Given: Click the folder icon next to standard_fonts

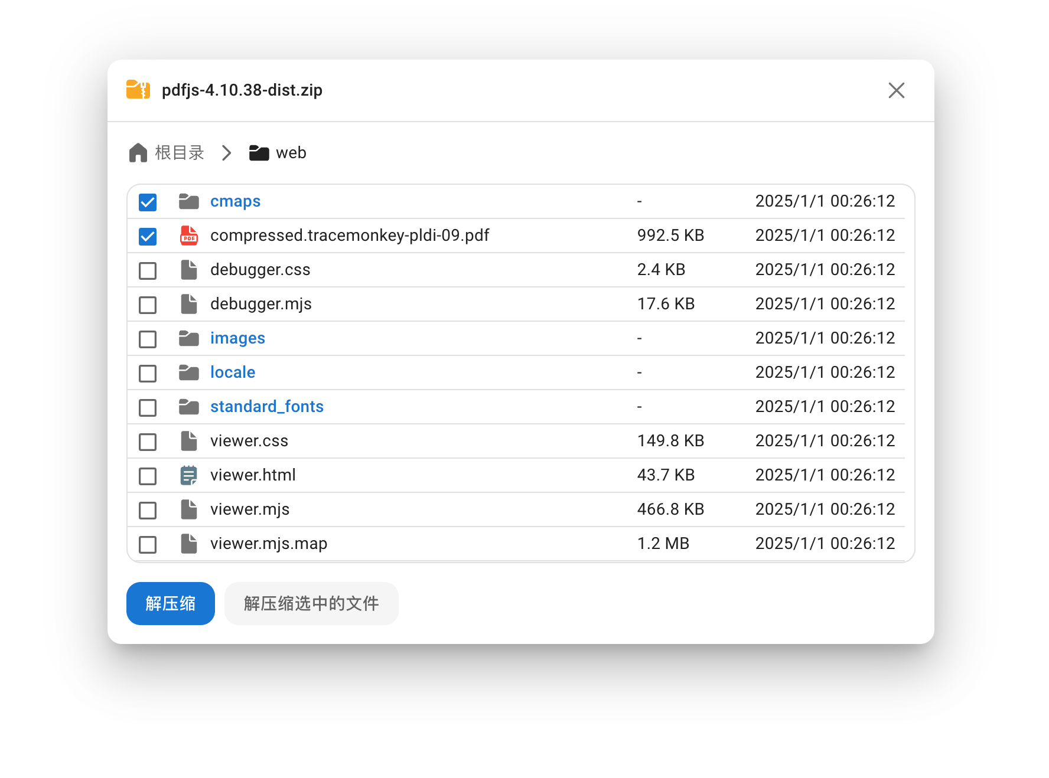Looking at the screenshot, I should point(188,407).
